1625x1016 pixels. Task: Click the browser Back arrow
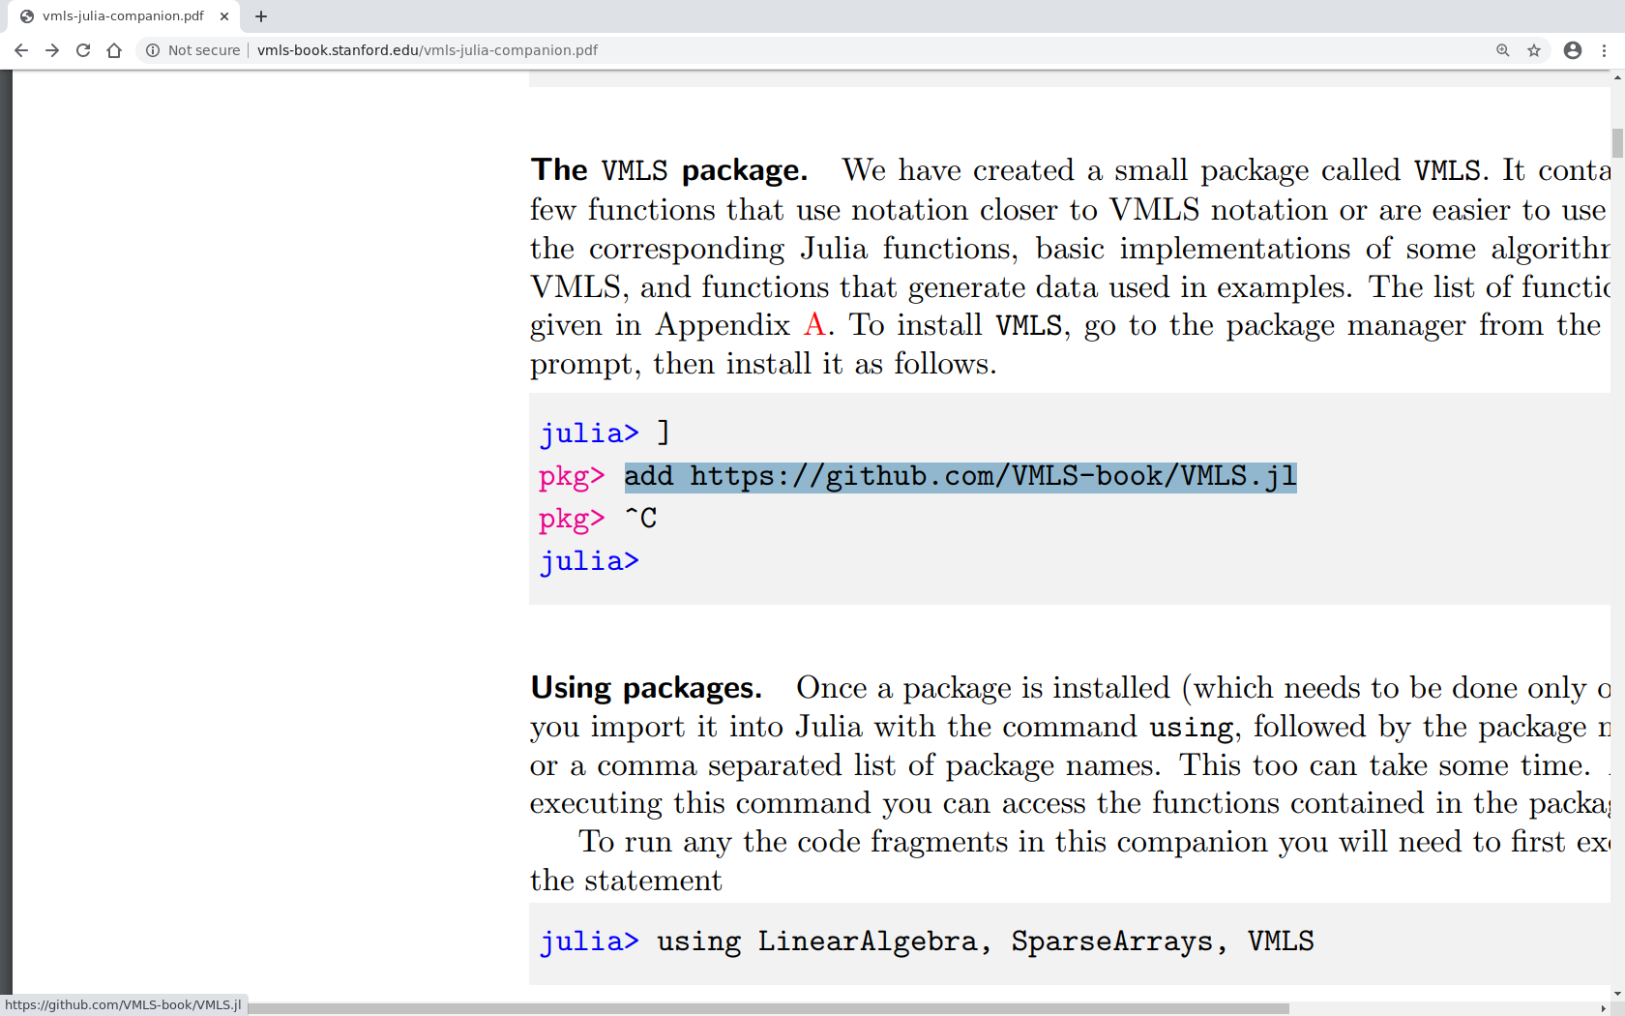coord(21,50)
